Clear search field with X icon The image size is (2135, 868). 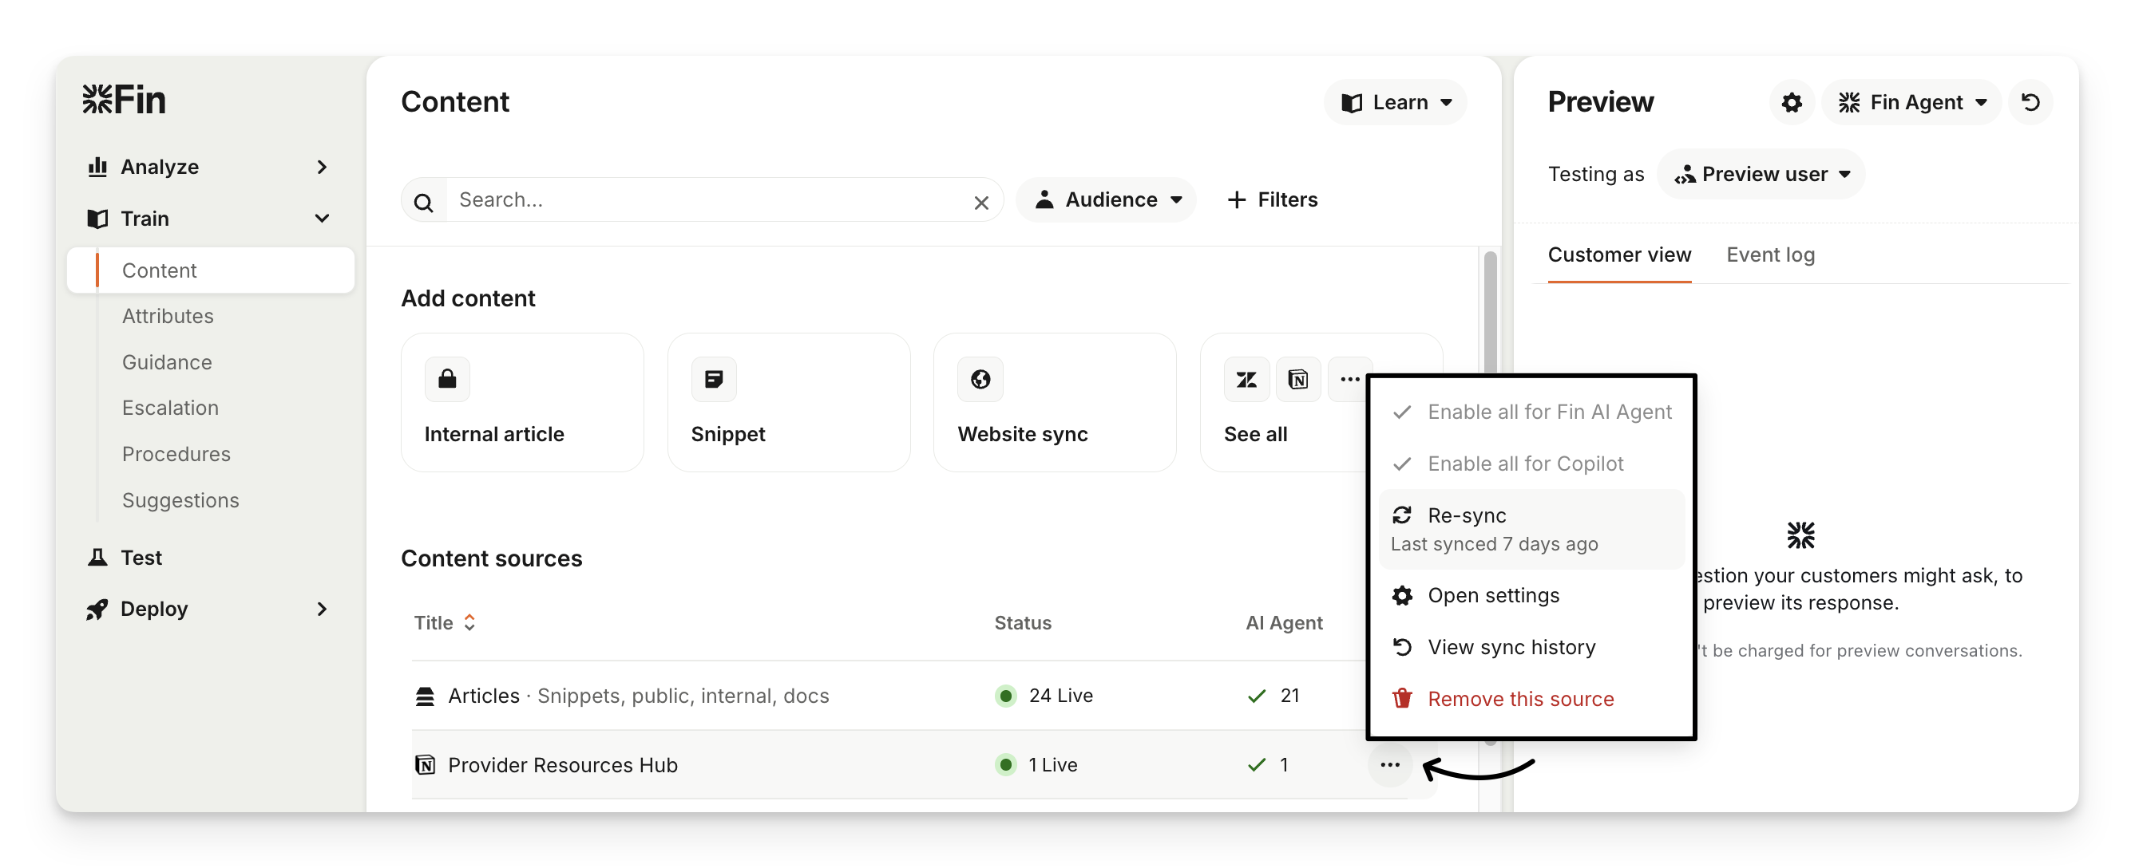pyautogui.click(x=981, y=202)
